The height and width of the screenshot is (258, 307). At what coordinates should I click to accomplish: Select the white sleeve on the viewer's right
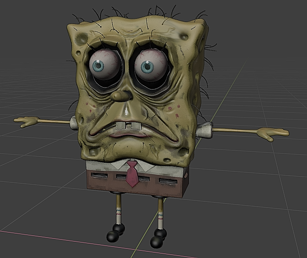(205, 130)
